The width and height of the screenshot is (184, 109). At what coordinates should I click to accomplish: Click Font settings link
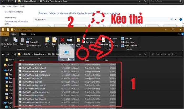[11, 18]
